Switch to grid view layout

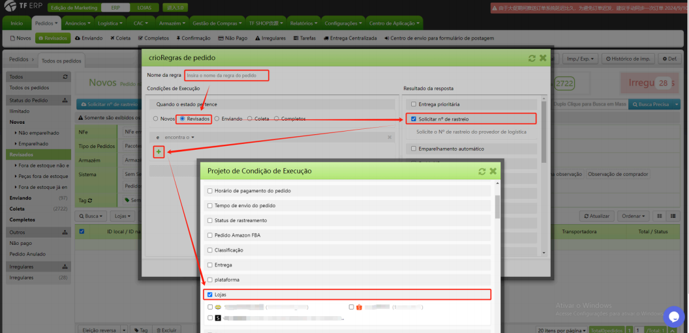[x=660, y=216]
